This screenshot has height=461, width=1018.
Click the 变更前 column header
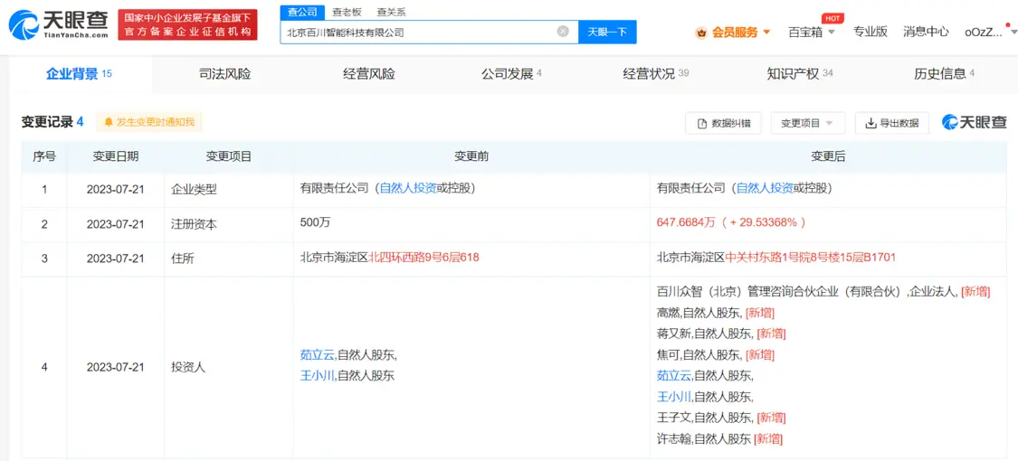tap(471, 156)
